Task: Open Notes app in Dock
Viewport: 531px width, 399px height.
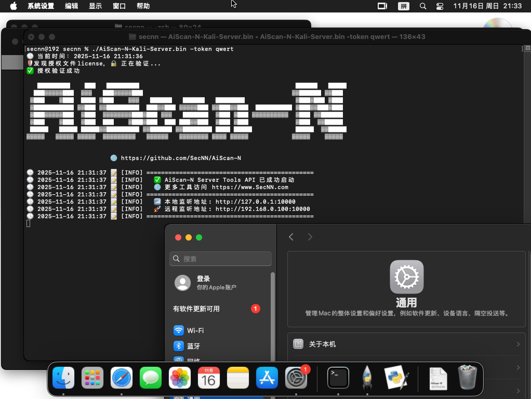Action: (238, 378)
